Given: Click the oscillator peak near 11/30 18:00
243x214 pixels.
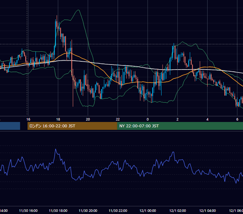Looking at the screenshot, I should coord(56,149).
